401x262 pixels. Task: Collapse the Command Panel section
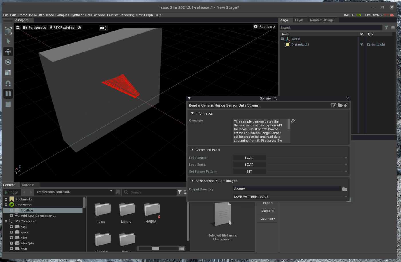click(192, 150)
